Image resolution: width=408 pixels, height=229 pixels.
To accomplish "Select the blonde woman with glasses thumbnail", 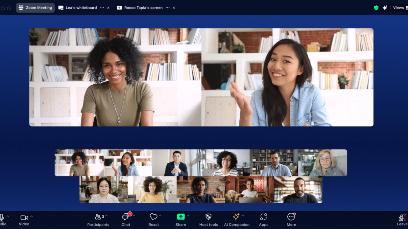I will point(323,163).
